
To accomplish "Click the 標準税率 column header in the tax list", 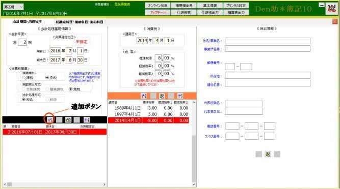I will (148, 103).
